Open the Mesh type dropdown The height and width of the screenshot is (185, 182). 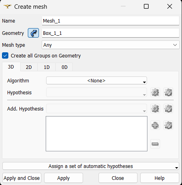pos(110,45)
